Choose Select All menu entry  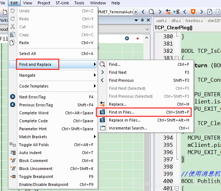(x=53, y=54)
